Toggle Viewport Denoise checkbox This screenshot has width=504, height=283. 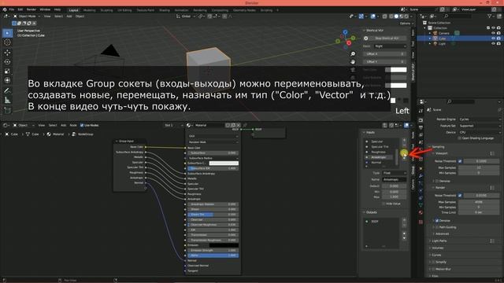tap(437, 182)
